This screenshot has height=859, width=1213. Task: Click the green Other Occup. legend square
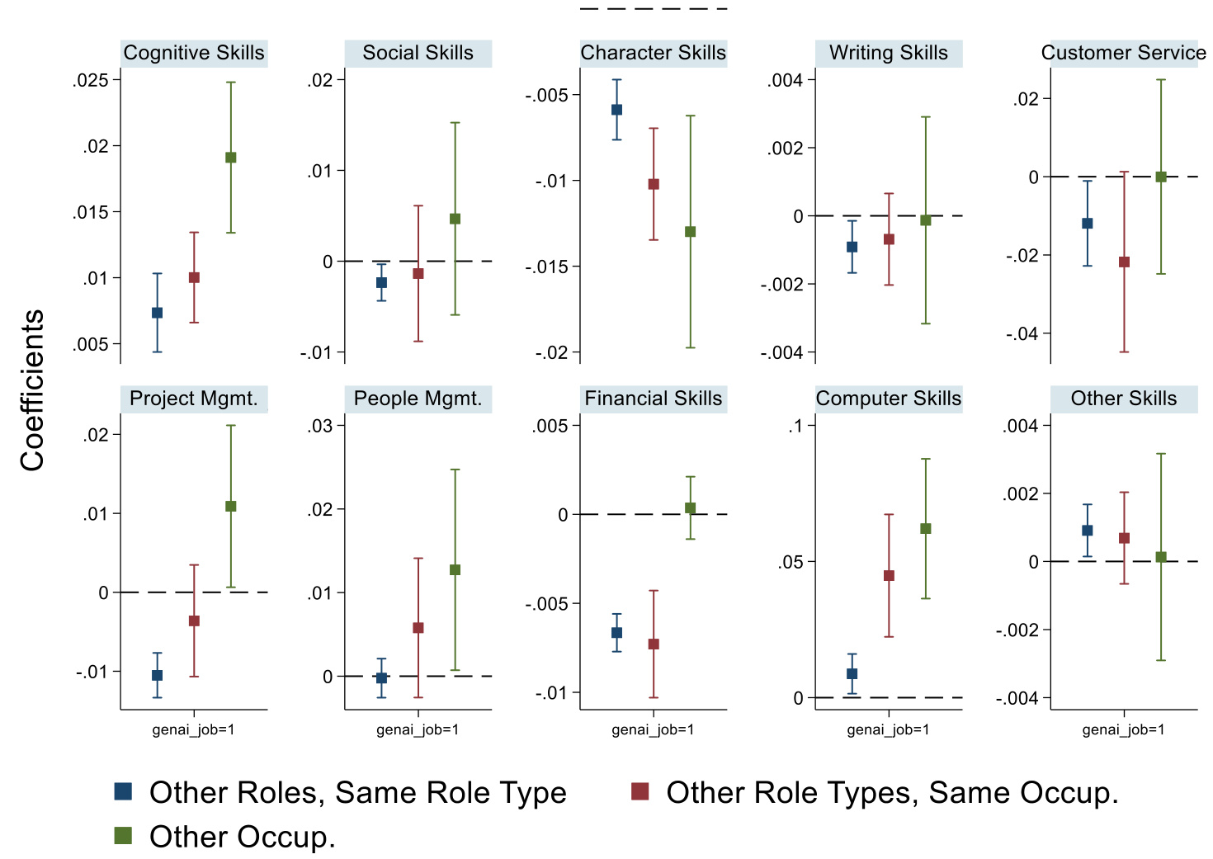(123, 836)
